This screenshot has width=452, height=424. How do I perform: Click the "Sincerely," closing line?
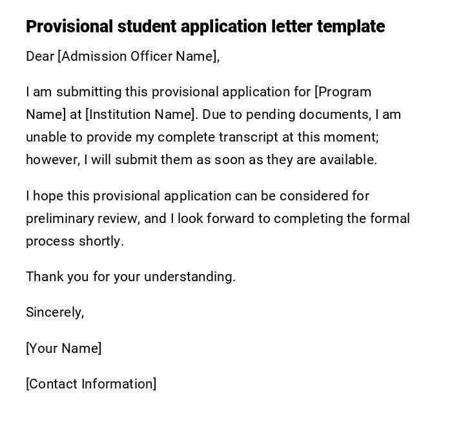coord(55,312)
